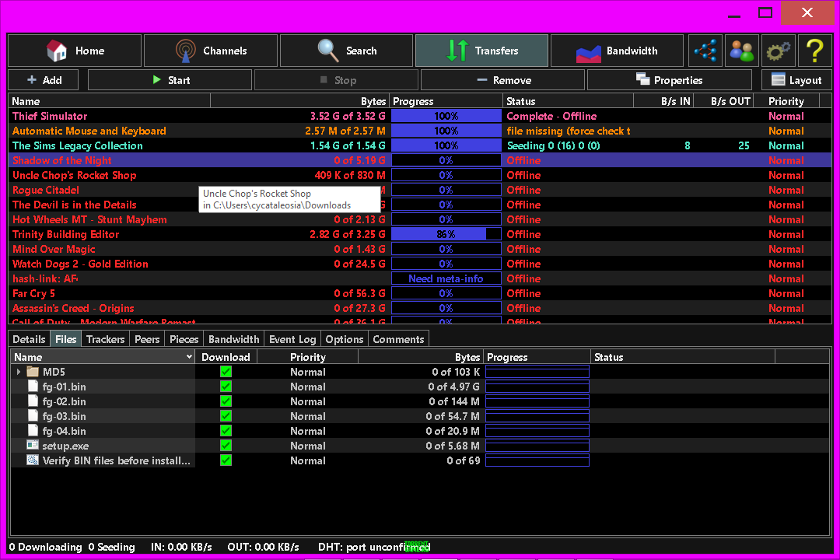Click Trinity Building Editor 86% progress bar
This screenshot has height=560, width=840.
446,234
